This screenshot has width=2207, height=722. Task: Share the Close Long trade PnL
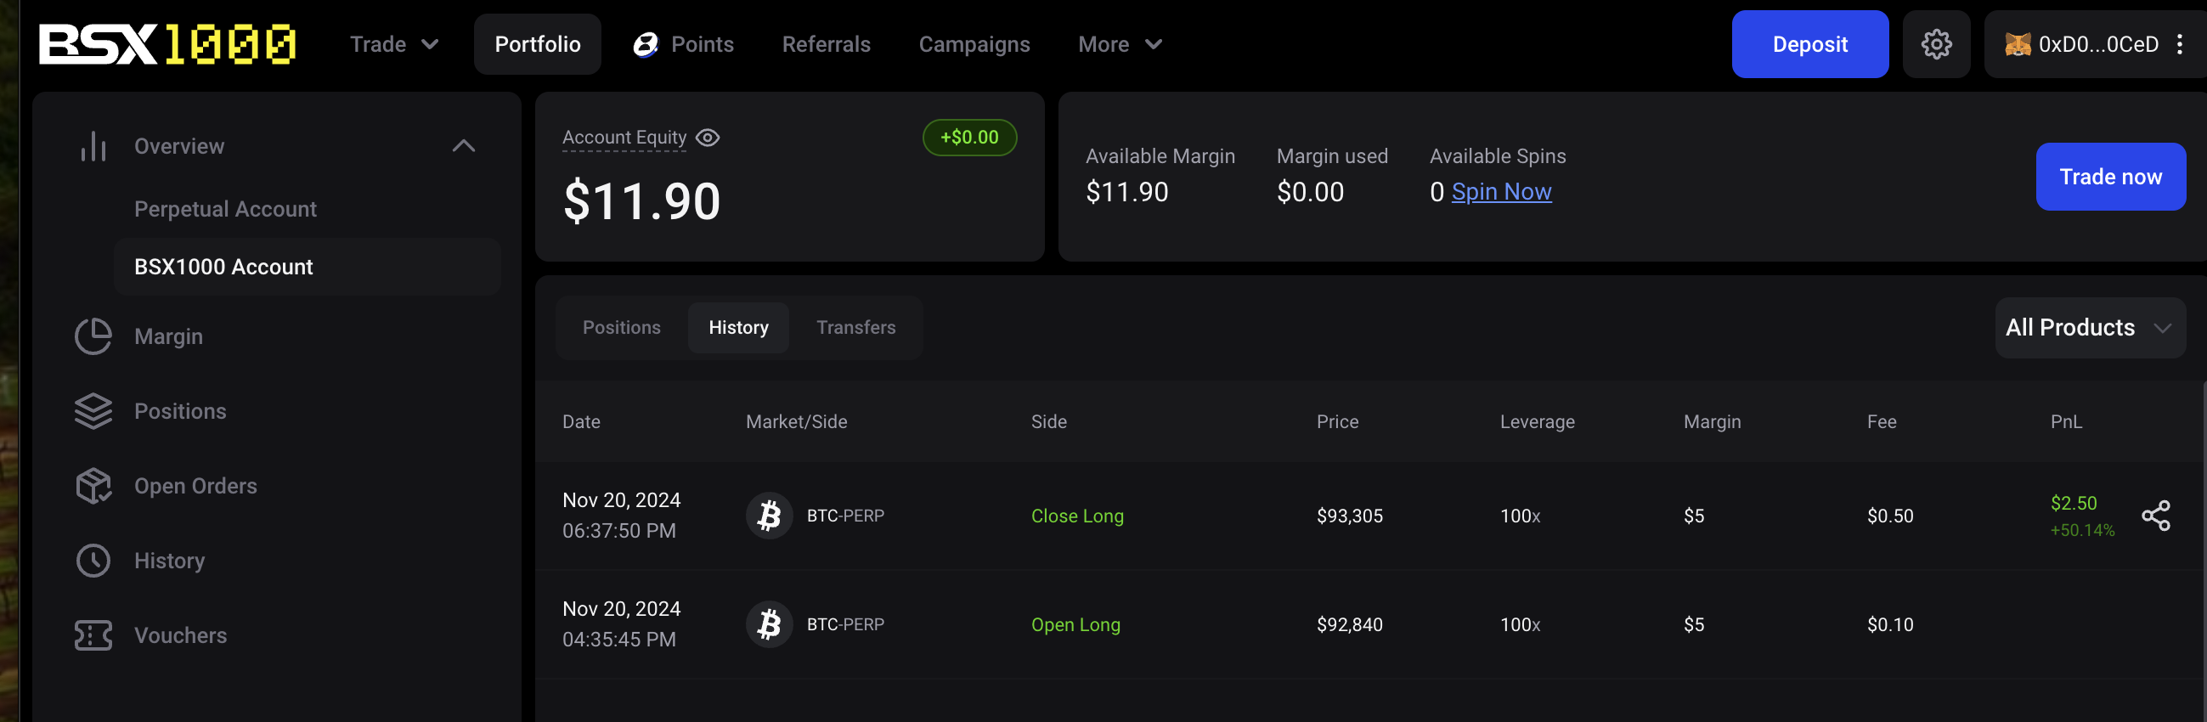click(2155, 516)
